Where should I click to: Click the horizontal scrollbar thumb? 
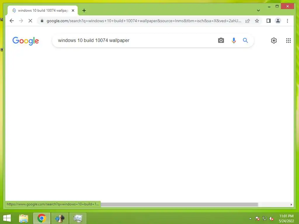click(179, 204)
